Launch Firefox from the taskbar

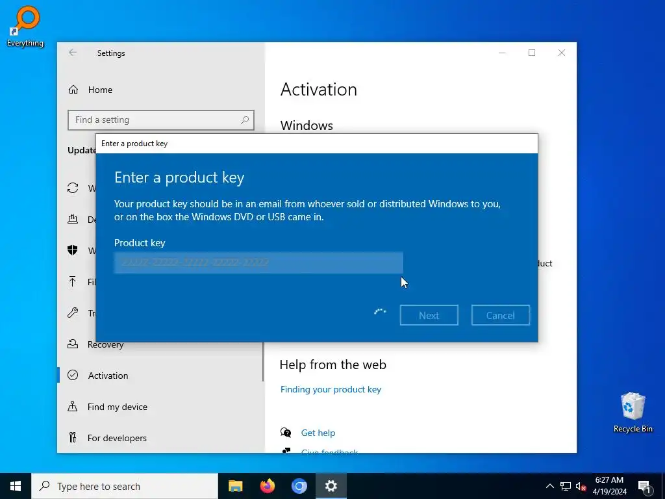click(267, 486)
